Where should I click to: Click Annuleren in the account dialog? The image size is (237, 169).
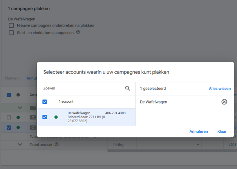point(199,132)
